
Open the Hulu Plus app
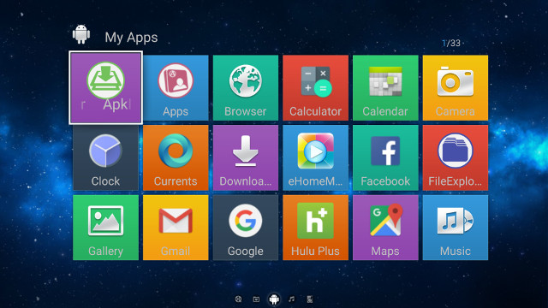pyautogui.click(x=315, y=228)
